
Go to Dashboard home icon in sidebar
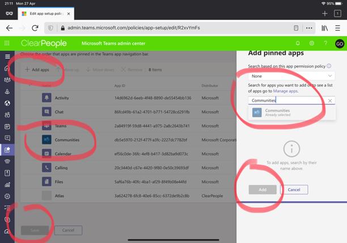[x=7, y=68]
